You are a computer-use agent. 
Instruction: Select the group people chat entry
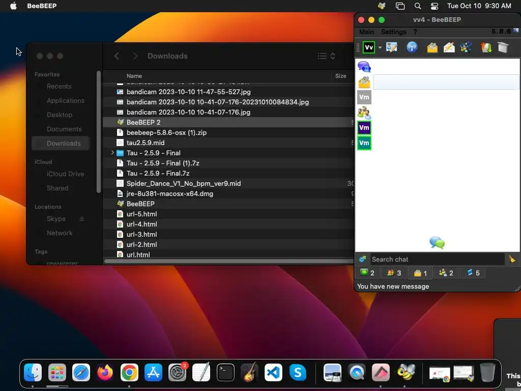(364, 113)
